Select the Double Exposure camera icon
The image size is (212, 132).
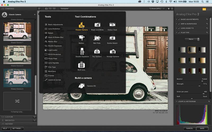tap(82, 51)
